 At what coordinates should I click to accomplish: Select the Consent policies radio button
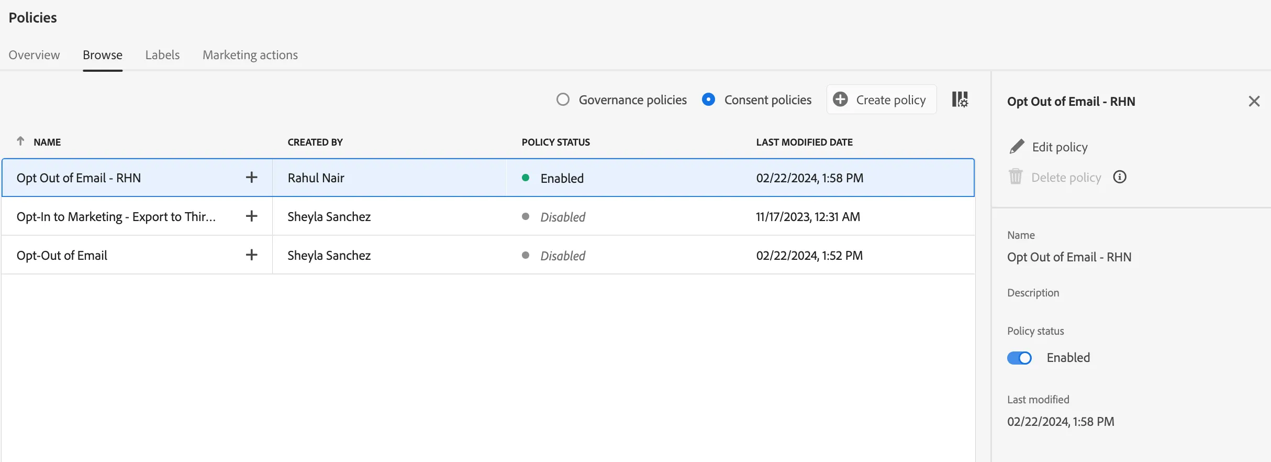pos(709,100)
